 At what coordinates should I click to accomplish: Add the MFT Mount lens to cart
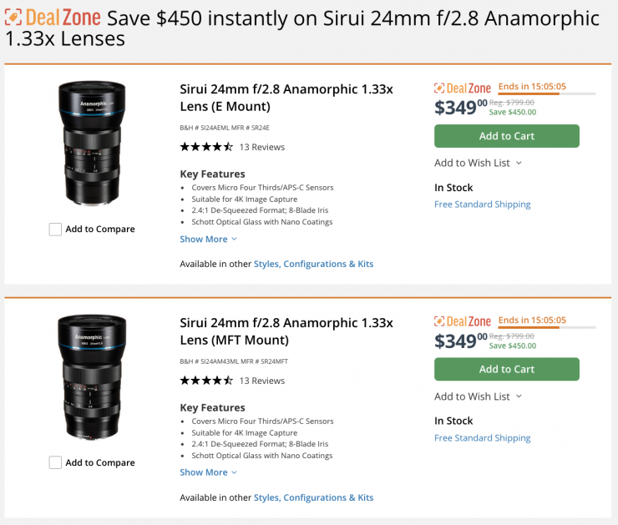pyautogui.click(x=506, y=370)
